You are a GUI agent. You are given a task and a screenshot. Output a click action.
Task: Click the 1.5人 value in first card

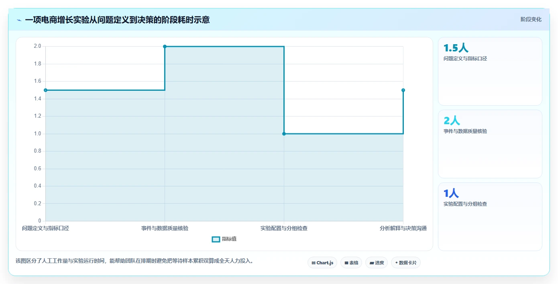click(456, 48)
